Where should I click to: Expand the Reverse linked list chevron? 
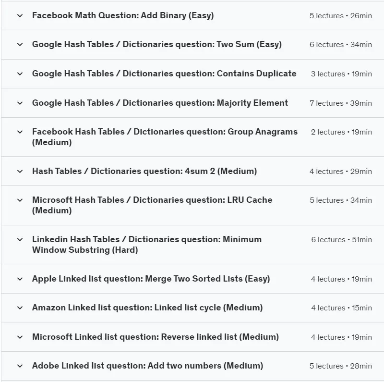20,337
